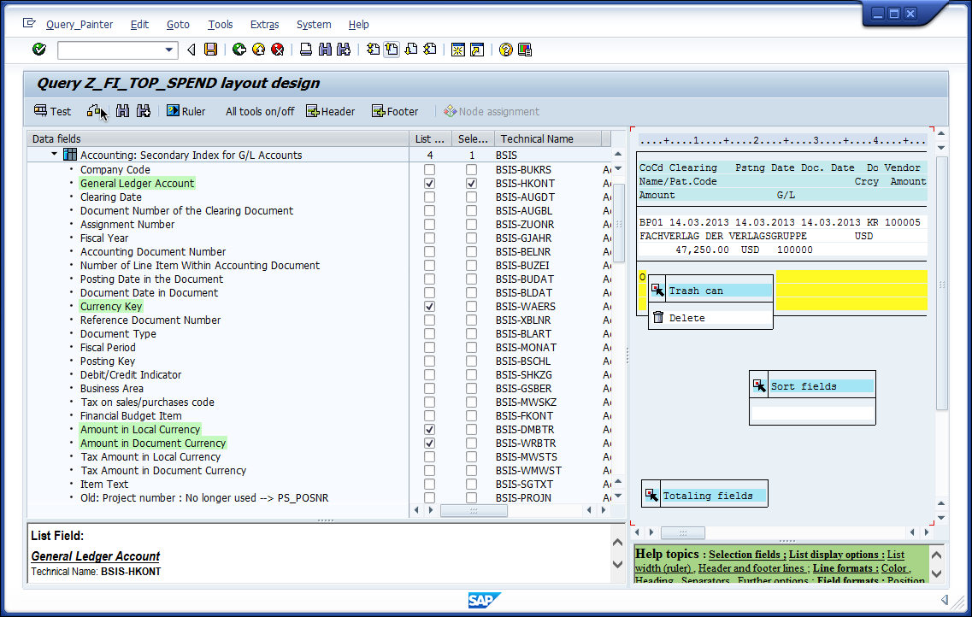Click the Previous Page icon
The width and height of the screenshot is (972, 617).
(392, 50)
